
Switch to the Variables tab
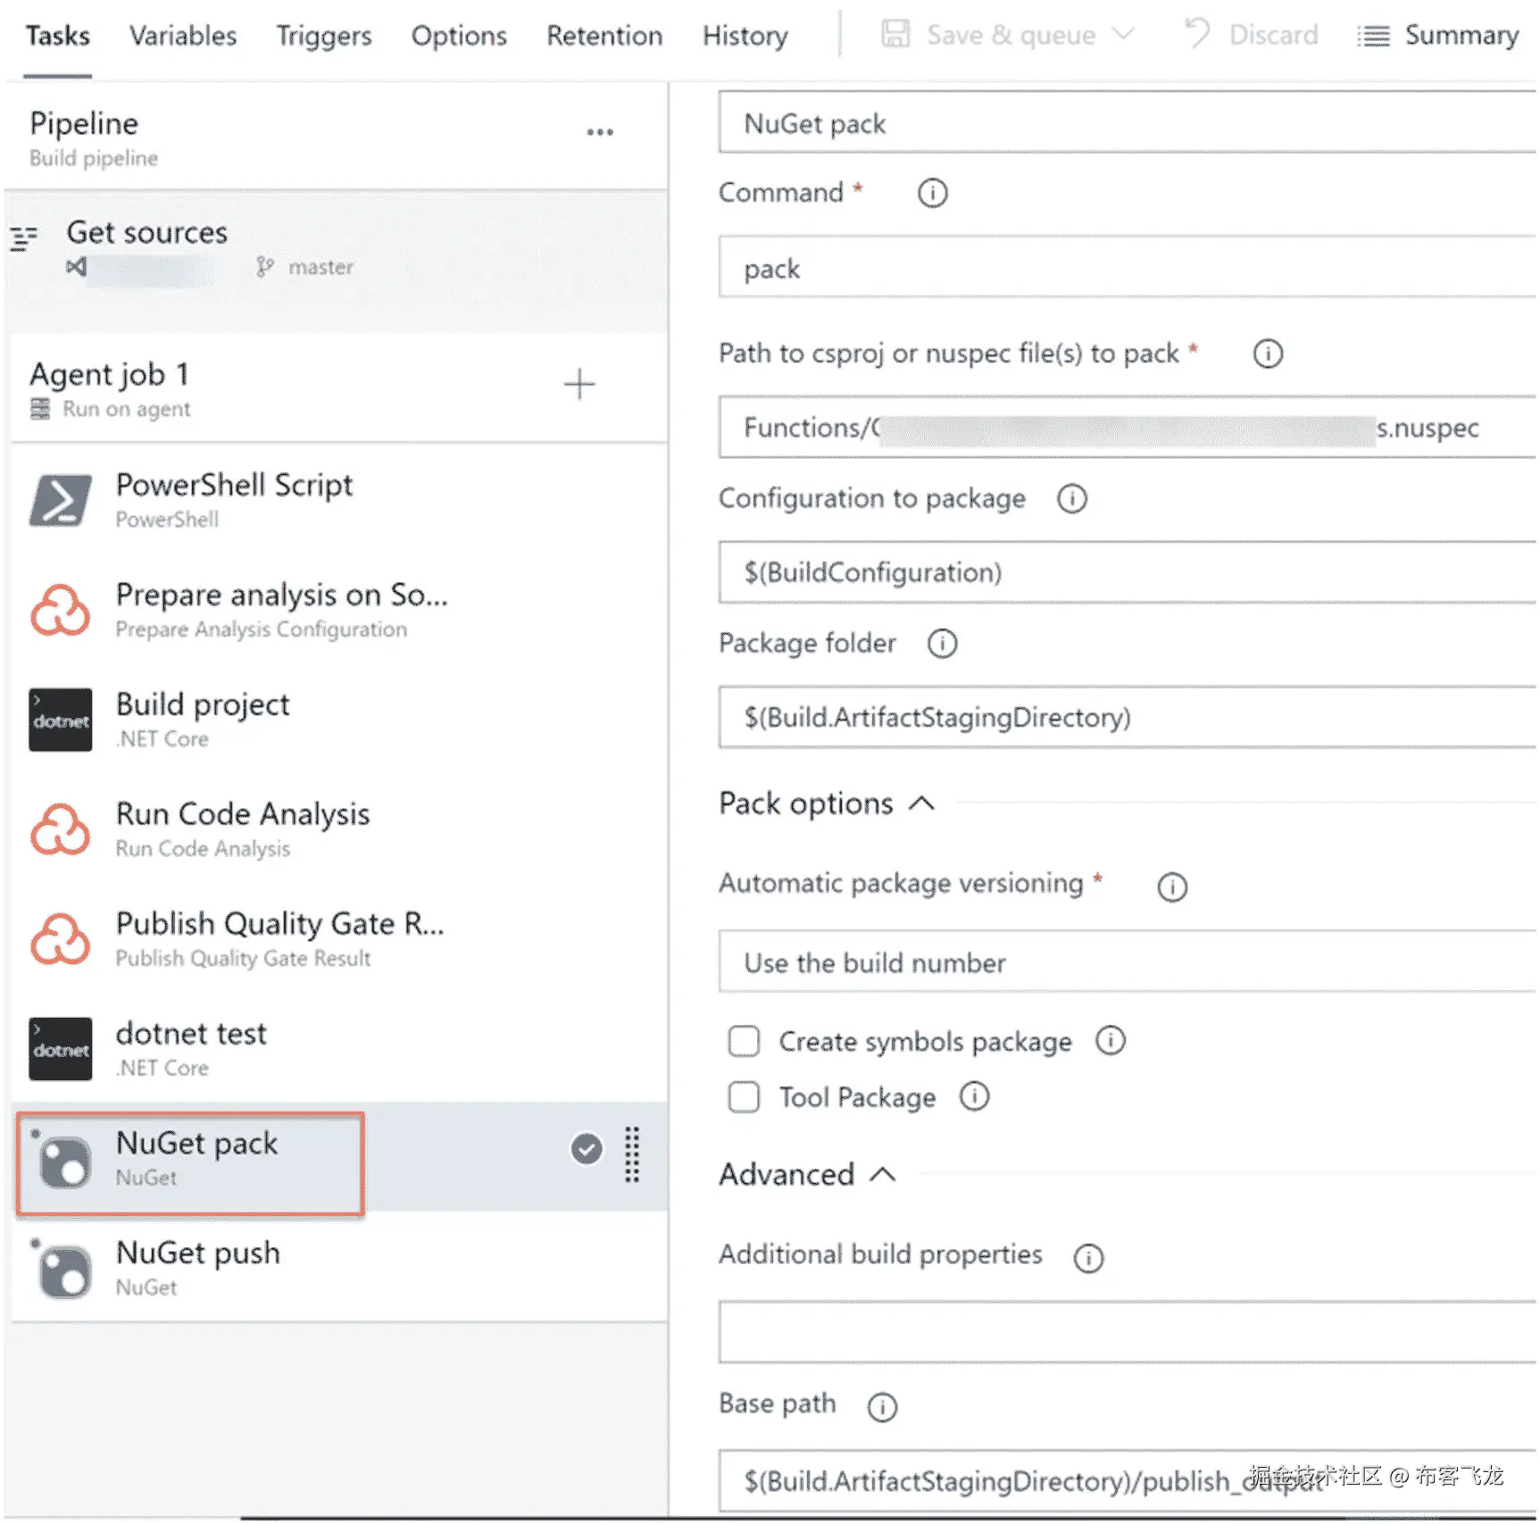click(x=183, y=36)
